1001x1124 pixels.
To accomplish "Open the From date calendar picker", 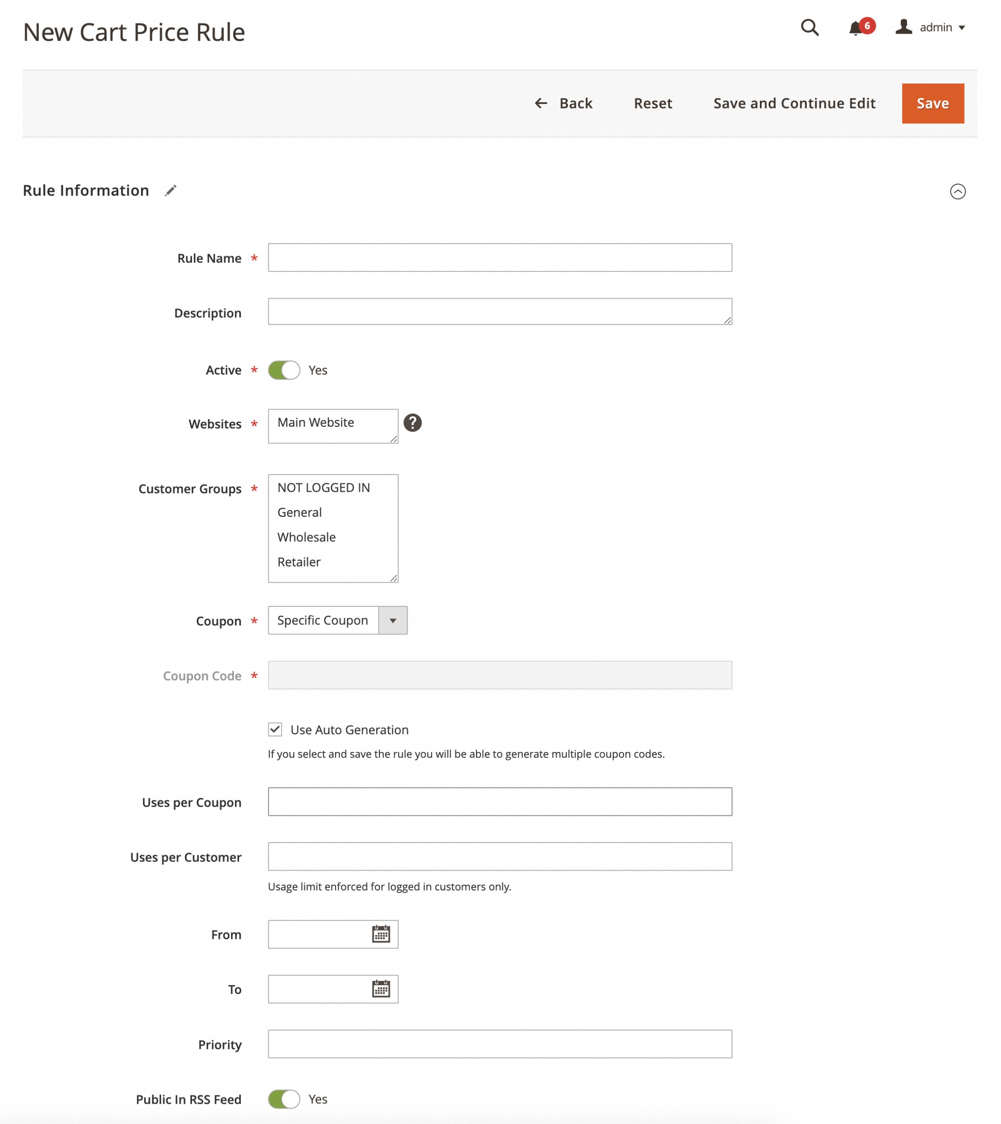I will point(382,934).
